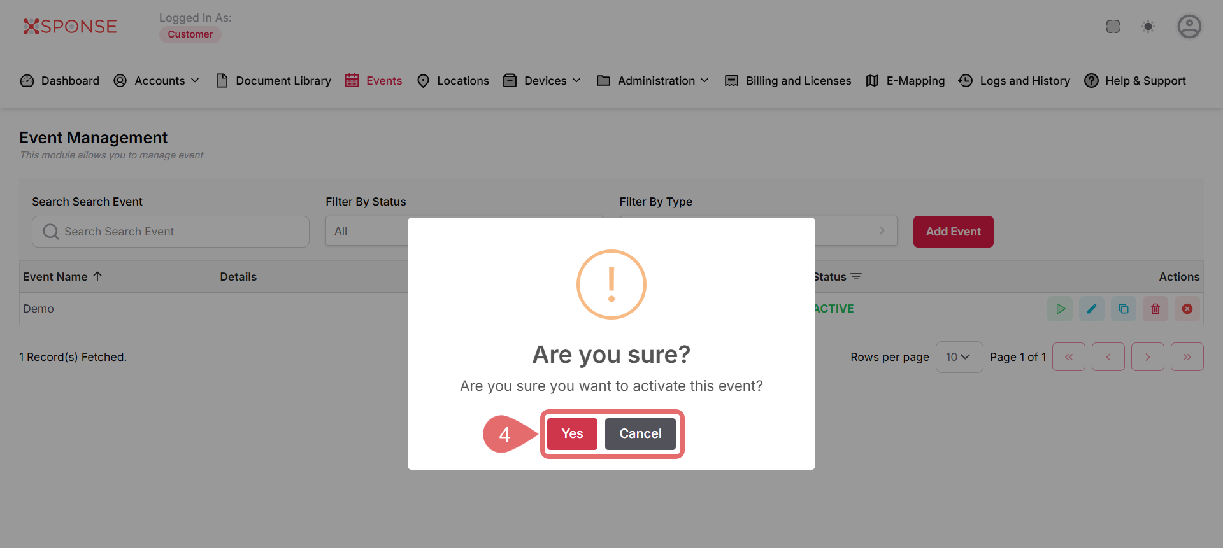Click the copy duplicate event icon
This screenshot has height=548, width=1223.
(1124, 309)
